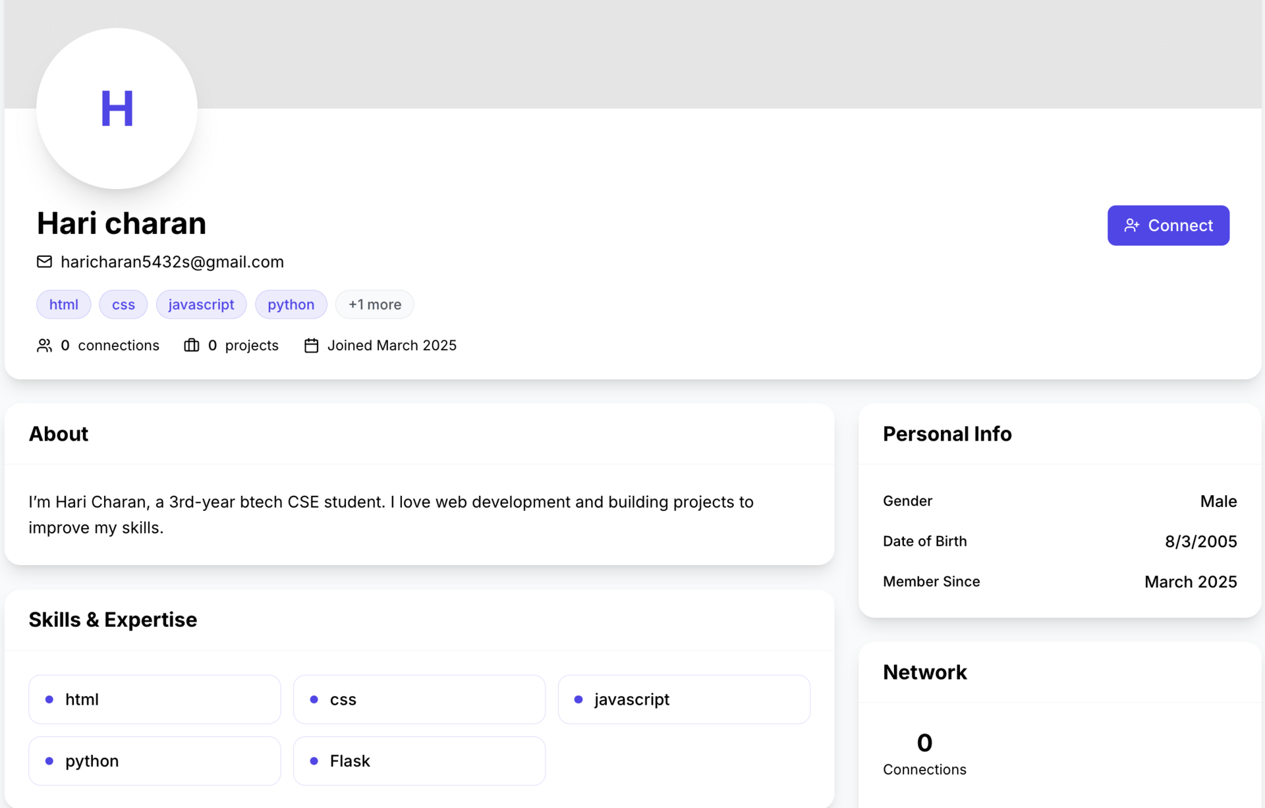Click the envelope email icon
Image resolution: width=1265 pixels, height=808 pixels.
click(44, 262)
